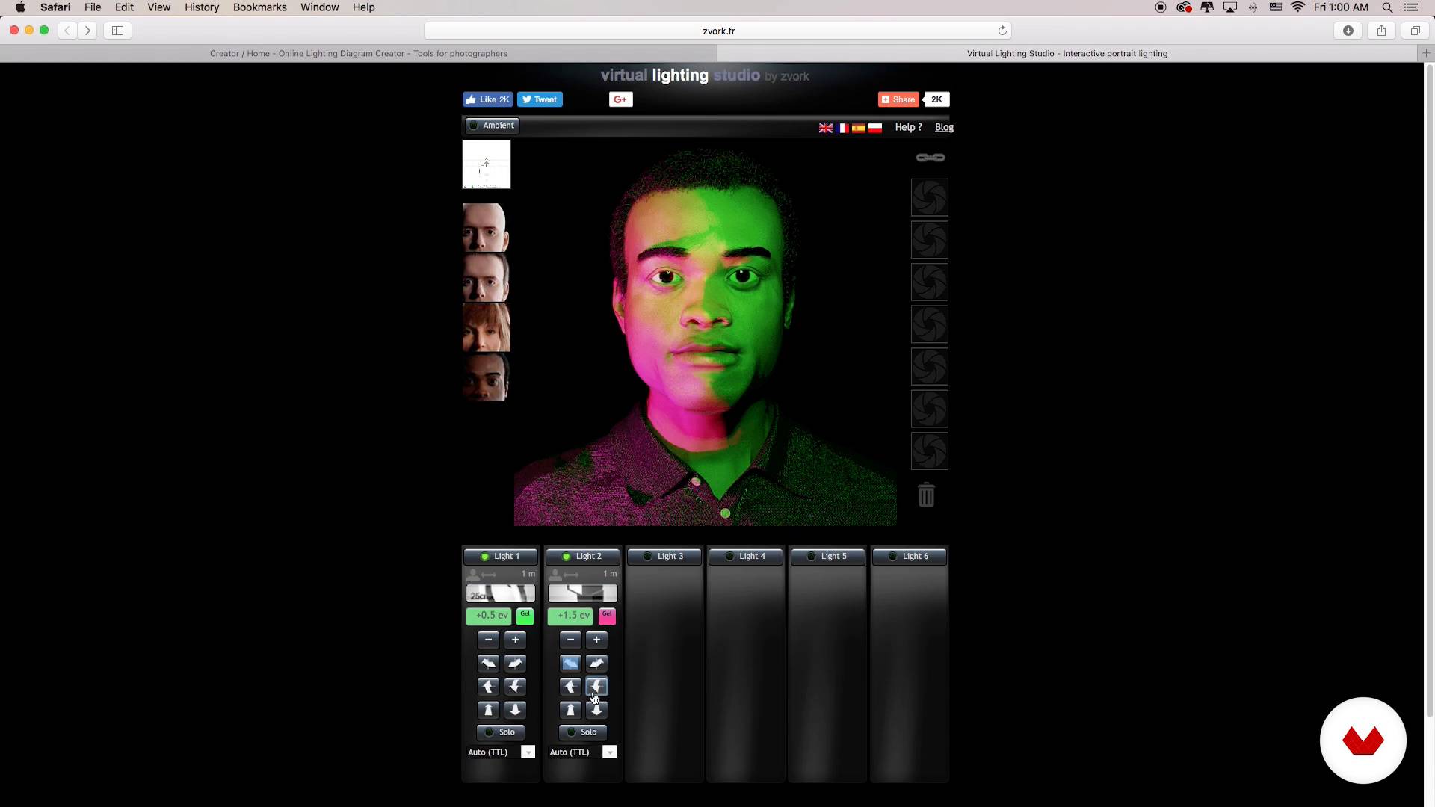Image resolution: width=1435 pixels, height=807 pixels.
Task: Switch language with the UK flag
Action: [826, 128]
